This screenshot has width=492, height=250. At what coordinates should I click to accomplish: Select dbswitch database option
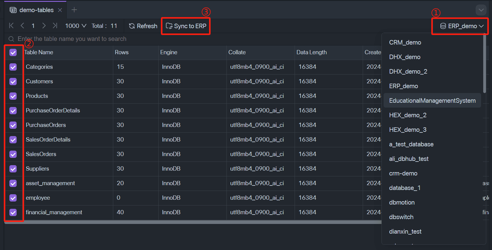click(x=432, y=217)
